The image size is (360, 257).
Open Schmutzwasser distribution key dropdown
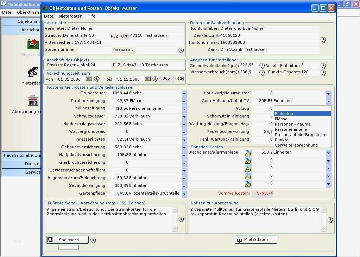pyautogui.click(x=184, y=117)
